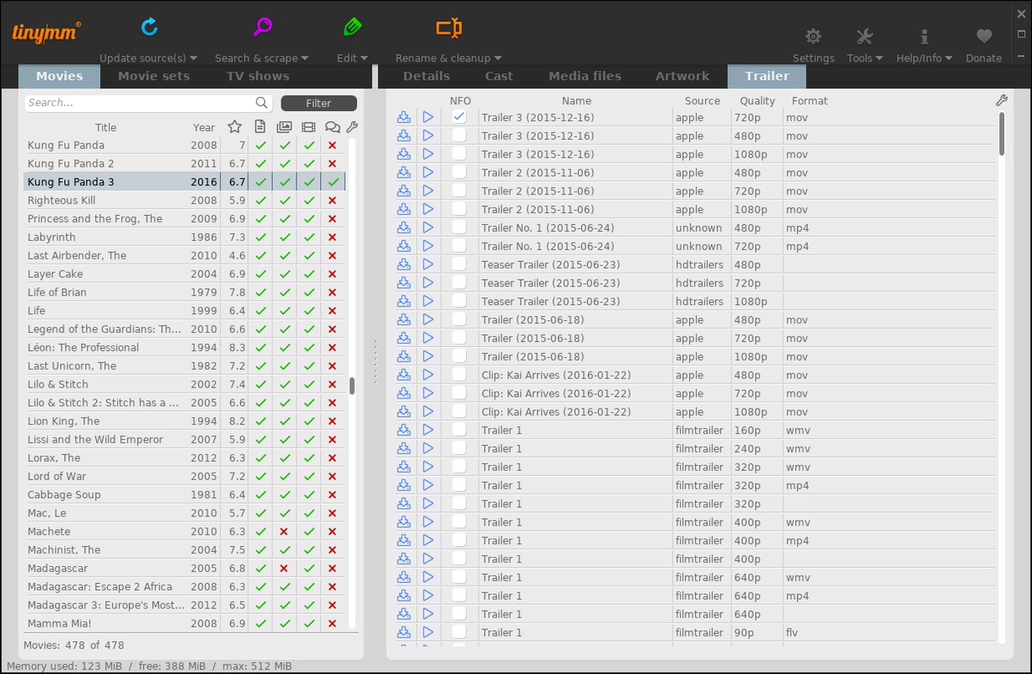Click the Donate heart icon
1032x674 pixels.
(x=983, y=36)
